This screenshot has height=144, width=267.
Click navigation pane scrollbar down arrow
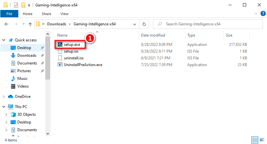[48, 134]
